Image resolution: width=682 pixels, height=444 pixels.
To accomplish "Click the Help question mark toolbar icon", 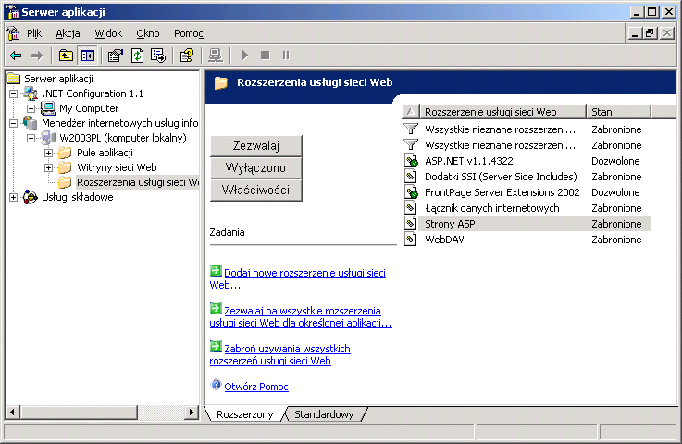I will [x=187, y=55].
